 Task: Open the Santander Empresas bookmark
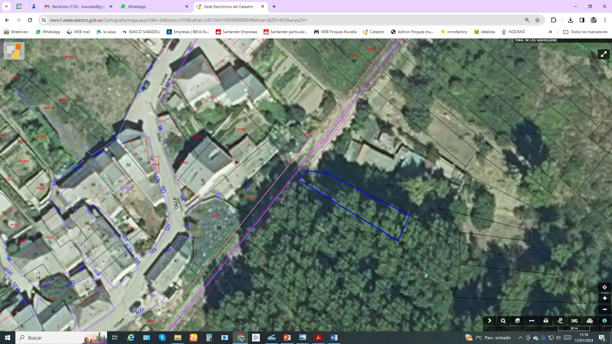[x=237, y=32]
